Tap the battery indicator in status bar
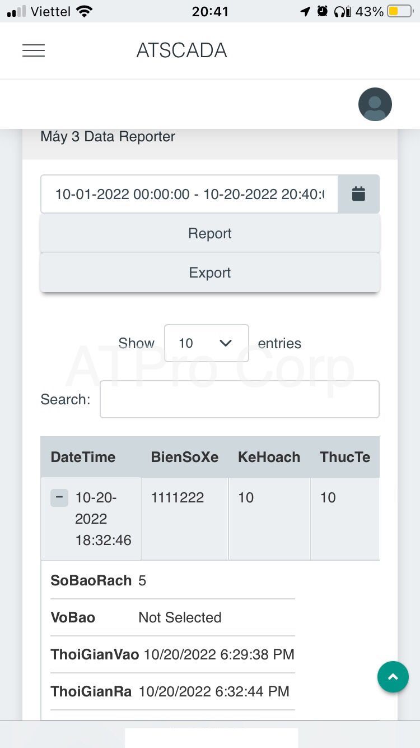The width and height of the screenshot is (420, 748). pos(399,11)
